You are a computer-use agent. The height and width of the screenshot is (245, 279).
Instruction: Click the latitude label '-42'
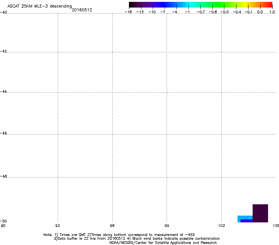click(x=3, y=51)
